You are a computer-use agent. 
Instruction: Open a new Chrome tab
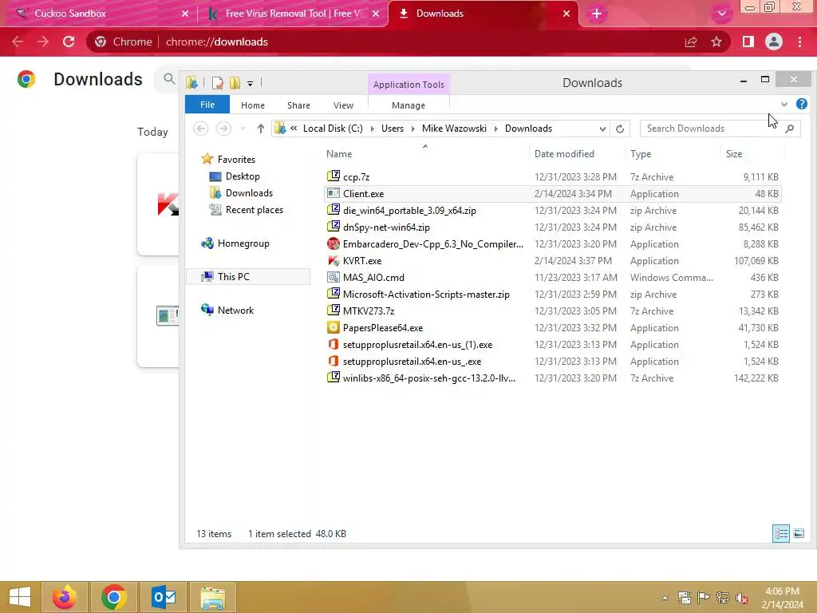coord(597,14)
